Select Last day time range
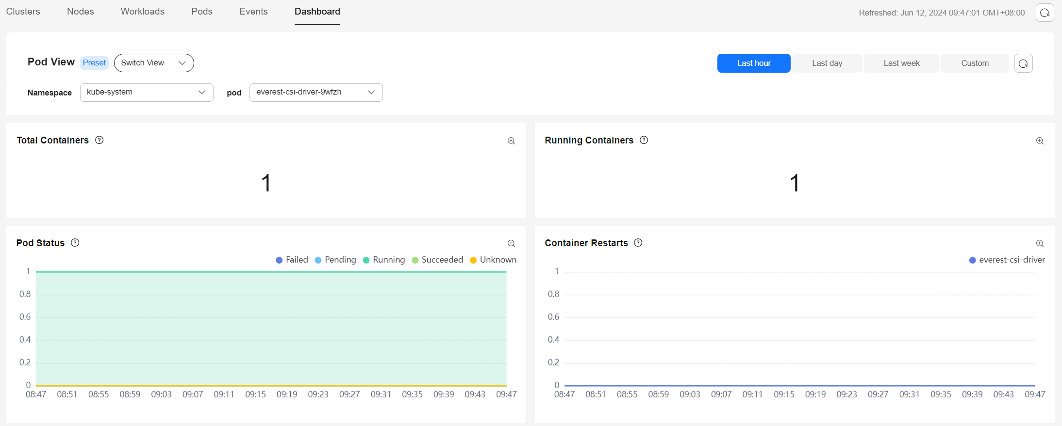Screen dimensions: 1062x426 tap(827, 63)
